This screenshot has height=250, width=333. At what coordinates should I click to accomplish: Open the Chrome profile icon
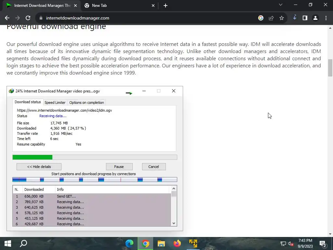(315, 18)
